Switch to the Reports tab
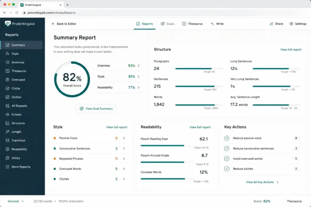Screen dimensions: 311x207 click(144, 24)
